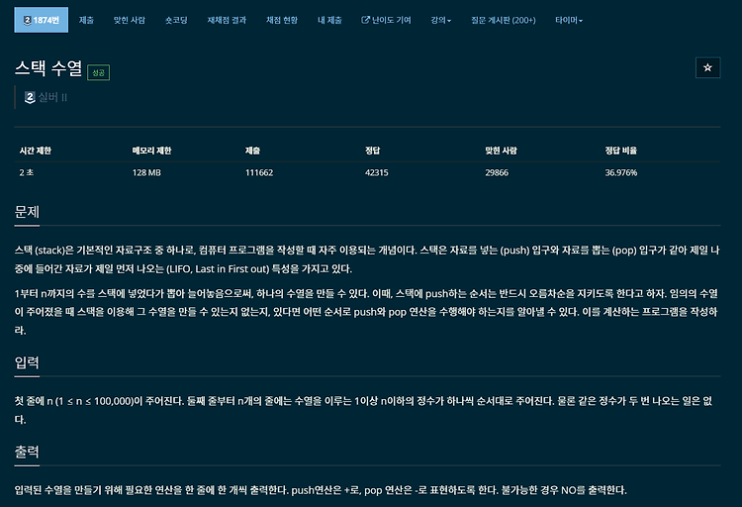Screen dimensions: 742x507
Task: Expand the 타이머 dropdown
Action: click(568, 20)
